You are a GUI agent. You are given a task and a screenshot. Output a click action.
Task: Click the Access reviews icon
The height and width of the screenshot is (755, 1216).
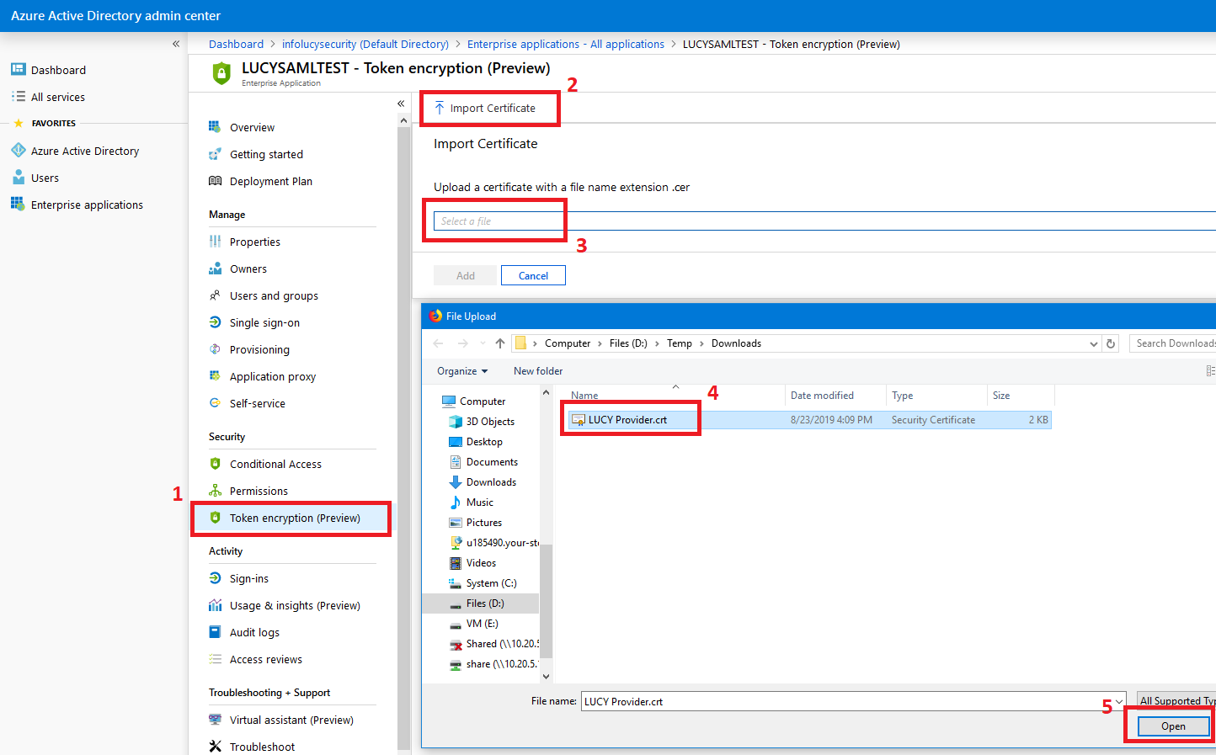(x=215, y=659)
